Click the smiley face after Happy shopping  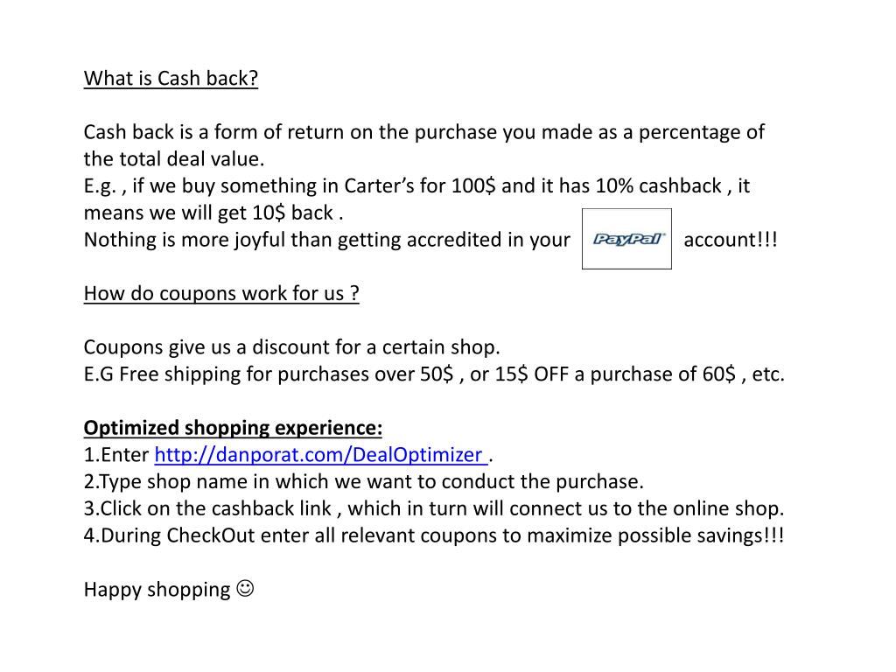click(x=245, y=589)
